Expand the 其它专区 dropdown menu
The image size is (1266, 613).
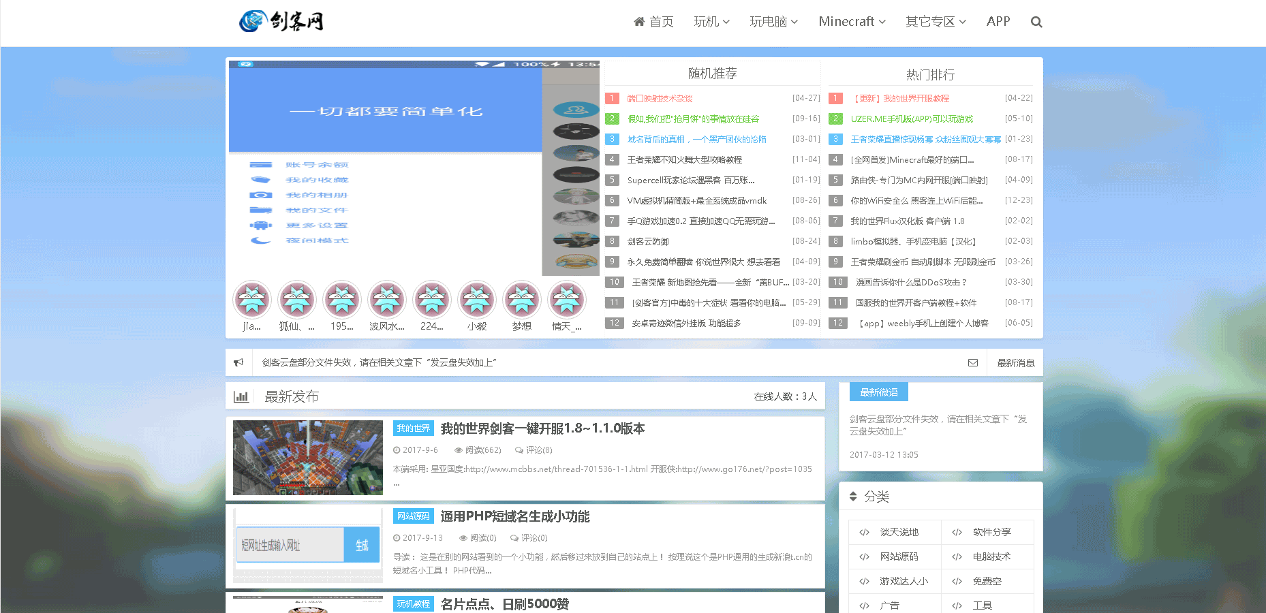click(x=936, y=22)
